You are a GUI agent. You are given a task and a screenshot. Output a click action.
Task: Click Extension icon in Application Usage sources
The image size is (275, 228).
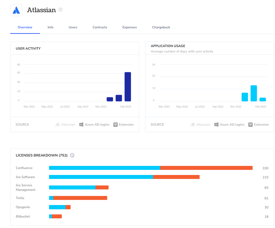[250, 124]
